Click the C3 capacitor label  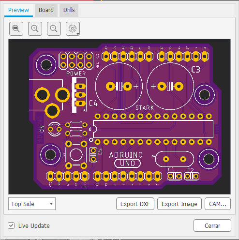tap(196, 70)
